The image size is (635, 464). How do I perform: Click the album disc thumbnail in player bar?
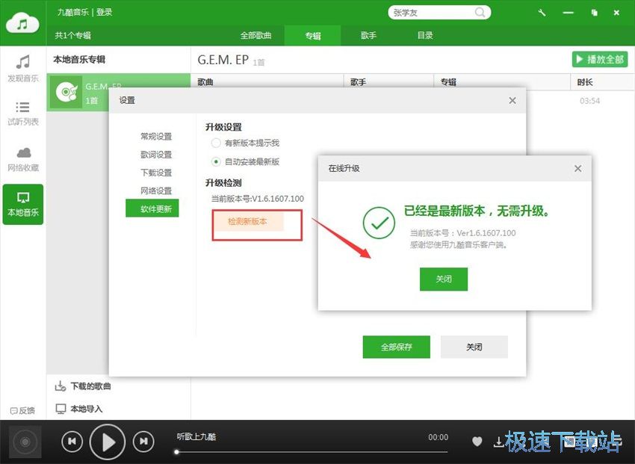[25, 442]
